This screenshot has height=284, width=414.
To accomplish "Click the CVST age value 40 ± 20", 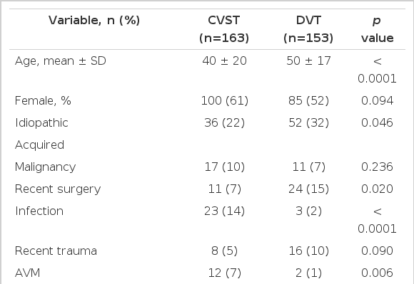I will tap(224, 61).
